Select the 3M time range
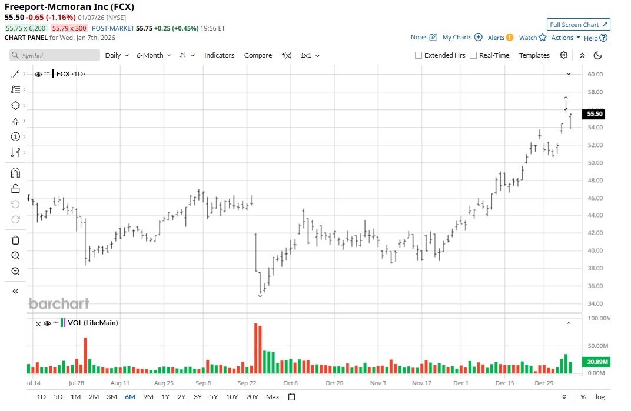631x411 pixels. coord(112,397)
